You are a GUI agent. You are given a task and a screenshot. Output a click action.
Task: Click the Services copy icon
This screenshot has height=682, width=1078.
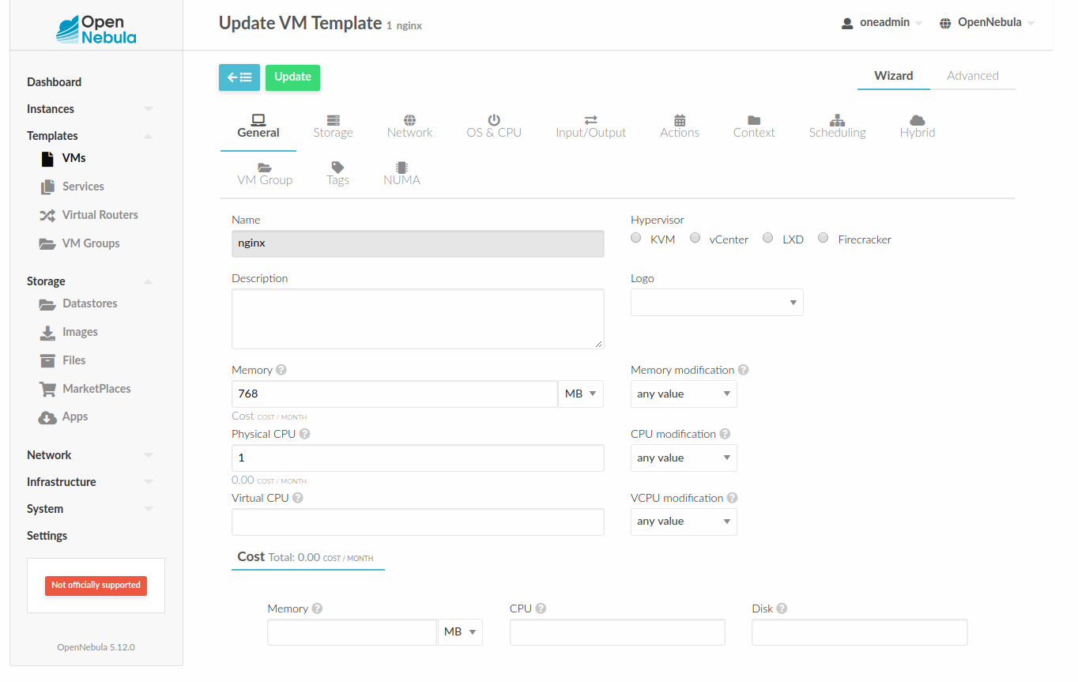click(x=47, y=187)
